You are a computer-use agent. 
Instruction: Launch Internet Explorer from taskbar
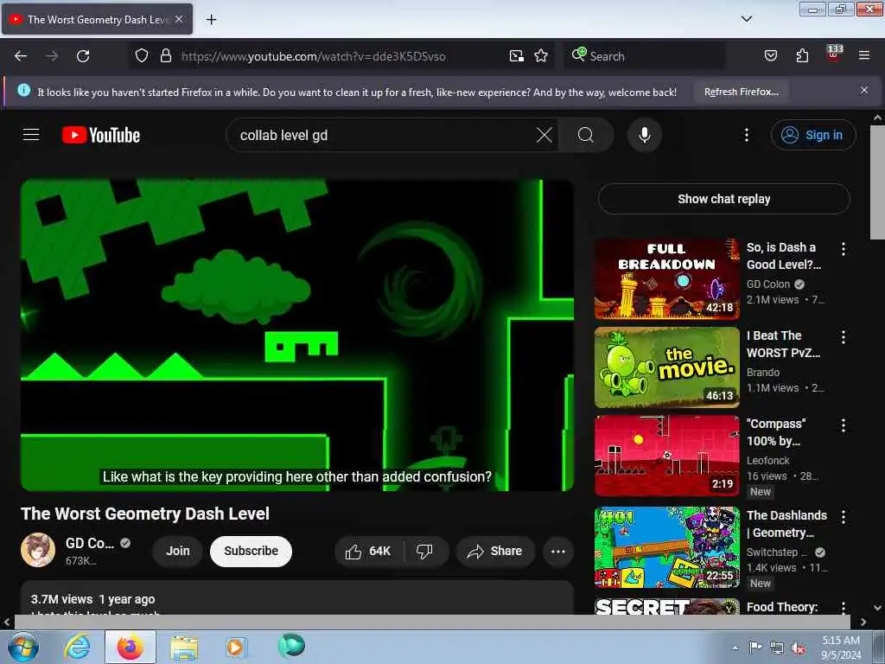coord(77,647)
